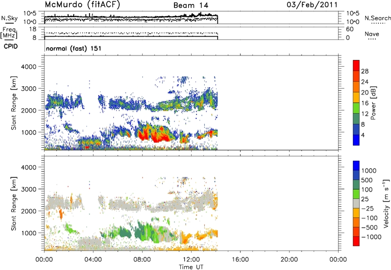Click the Slant Range label of the Velocity panel
Screen dimensions: 391x270
coord(14,204)
